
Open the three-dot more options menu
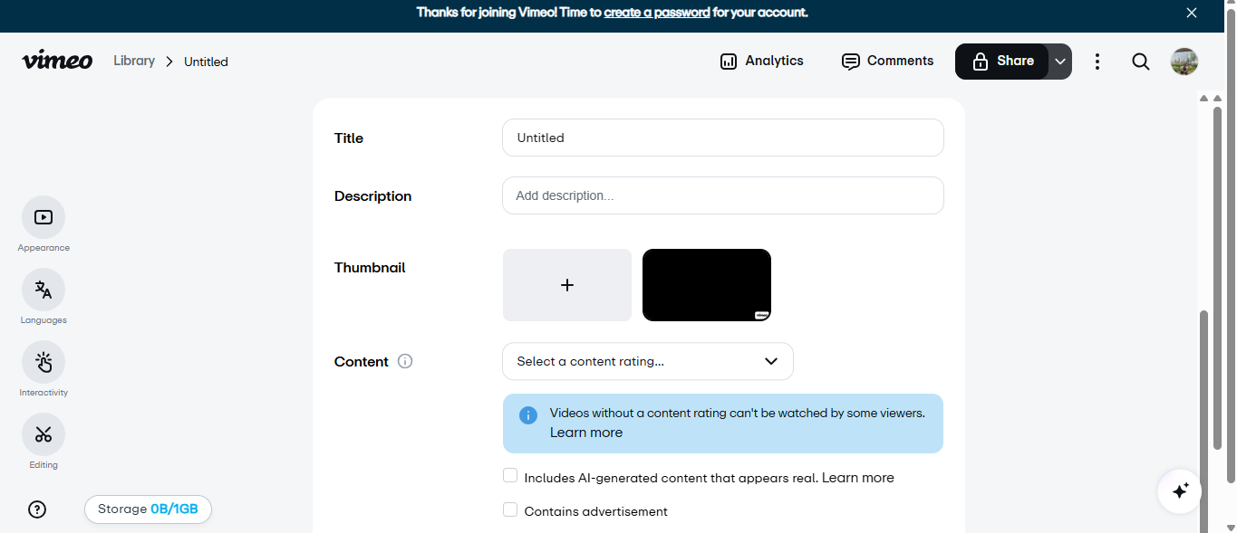[x=1097, y=62]
